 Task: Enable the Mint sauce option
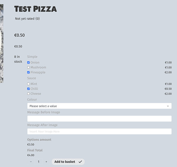click(x=28, y=84)
